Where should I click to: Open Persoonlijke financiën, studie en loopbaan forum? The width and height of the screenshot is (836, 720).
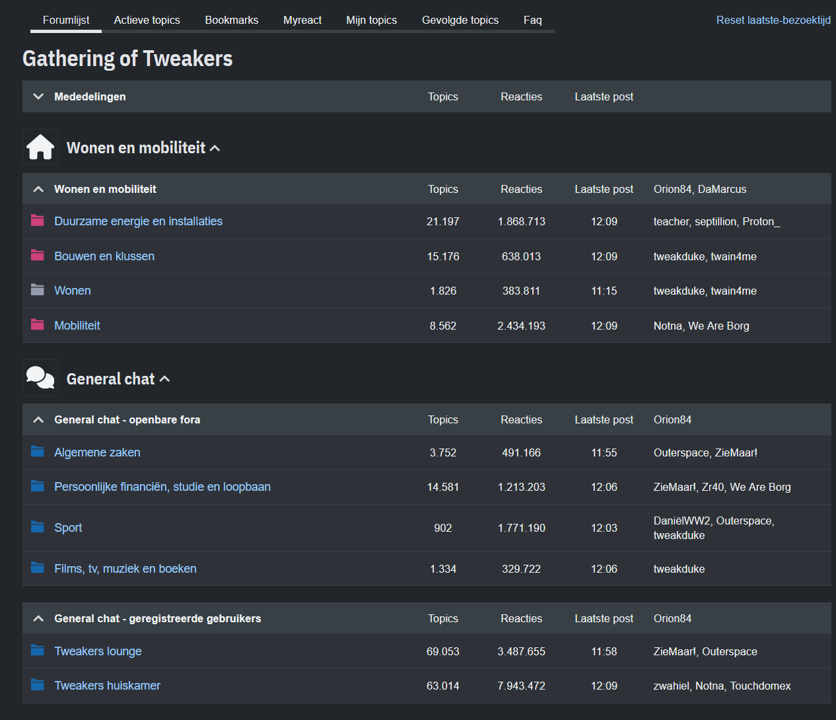click(x=162, y=487)
